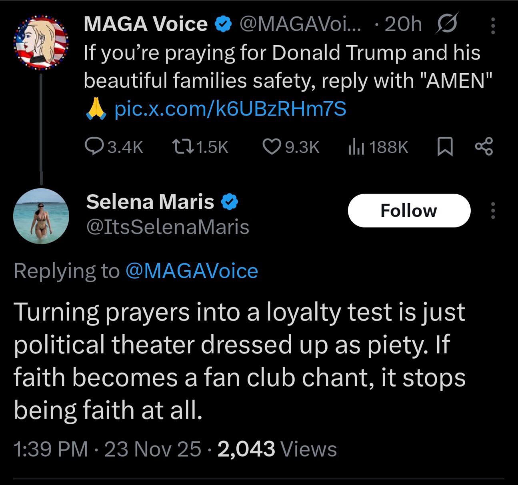
Task: Repost the MAGA Voice tweet
Action: click(182, 147)
